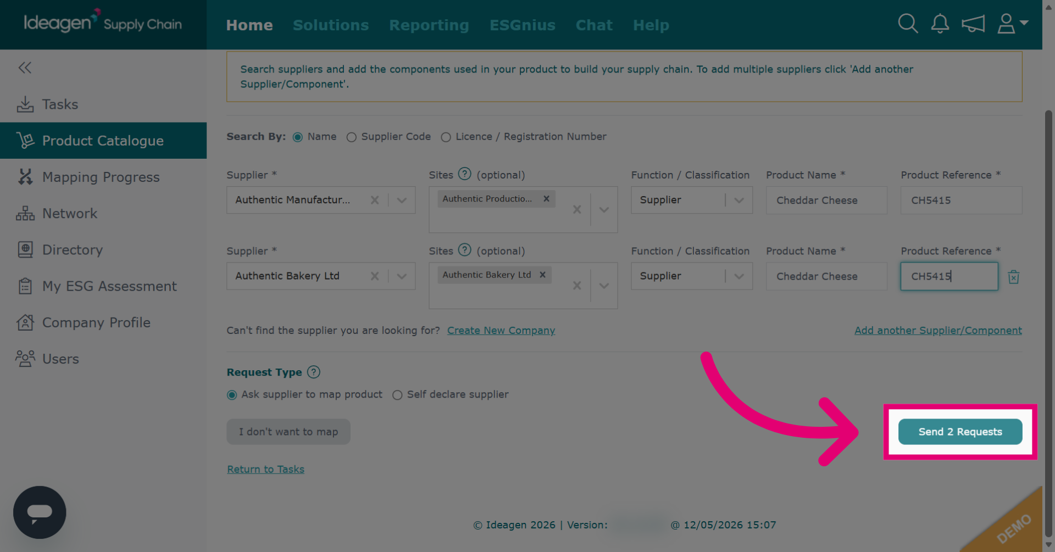Click I don't want to map

tap(288, 432)
